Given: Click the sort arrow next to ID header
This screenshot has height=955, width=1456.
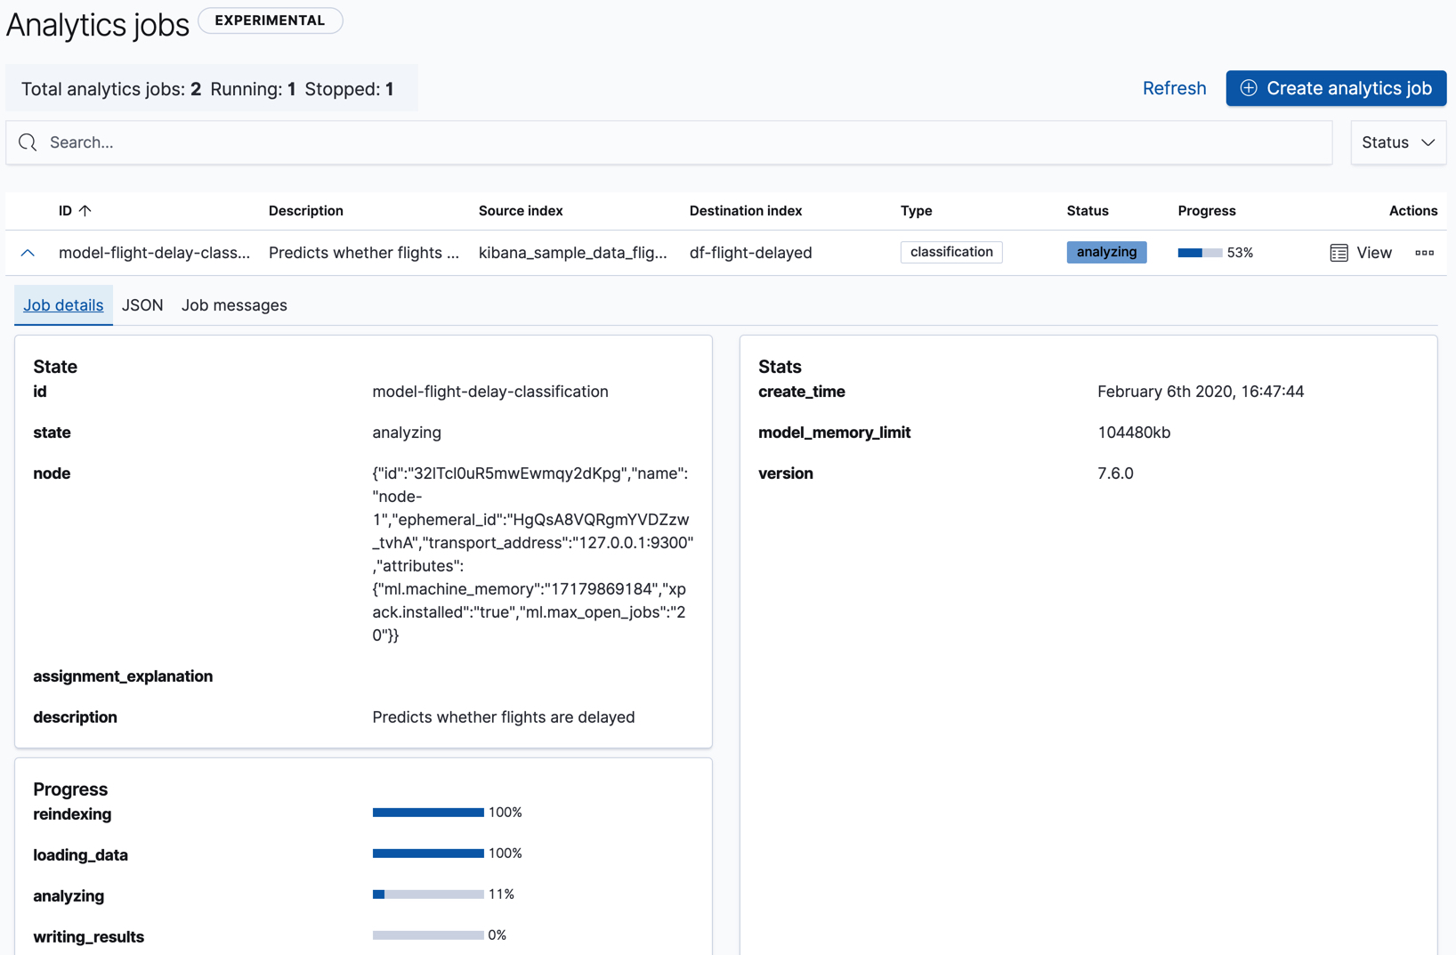Looking at the screenshot, I should (x=85, y=210).
